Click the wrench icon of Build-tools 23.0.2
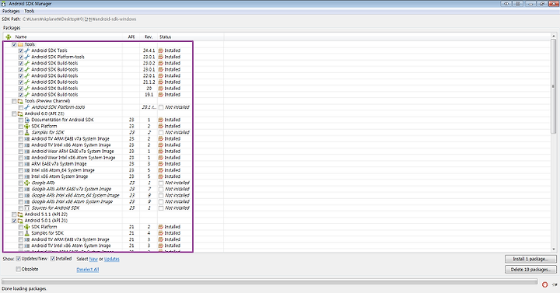 click(26, 63)
